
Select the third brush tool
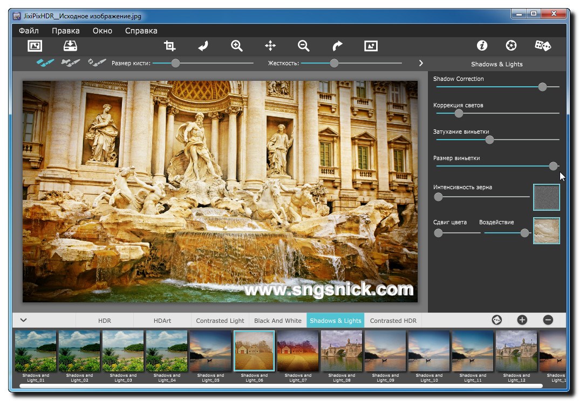click(97, 63)
